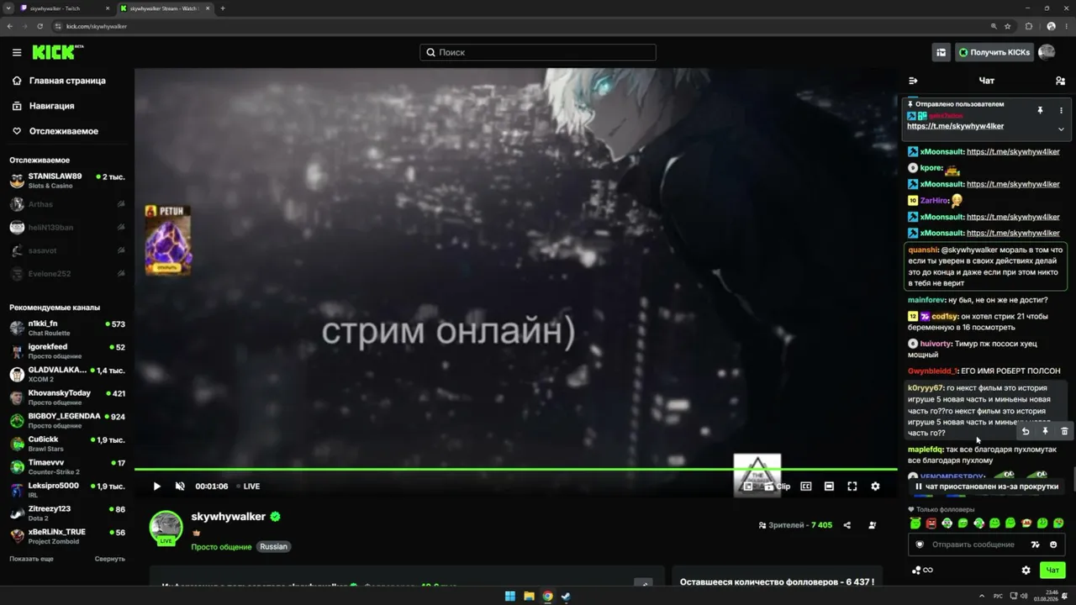Select the skywhywalker Stream Kick tab

pos(166,8)
